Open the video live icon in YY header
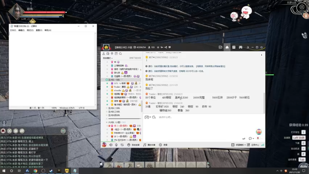This screenshot has width=309, height=174. pyautogui.click(x=220, y=47)
